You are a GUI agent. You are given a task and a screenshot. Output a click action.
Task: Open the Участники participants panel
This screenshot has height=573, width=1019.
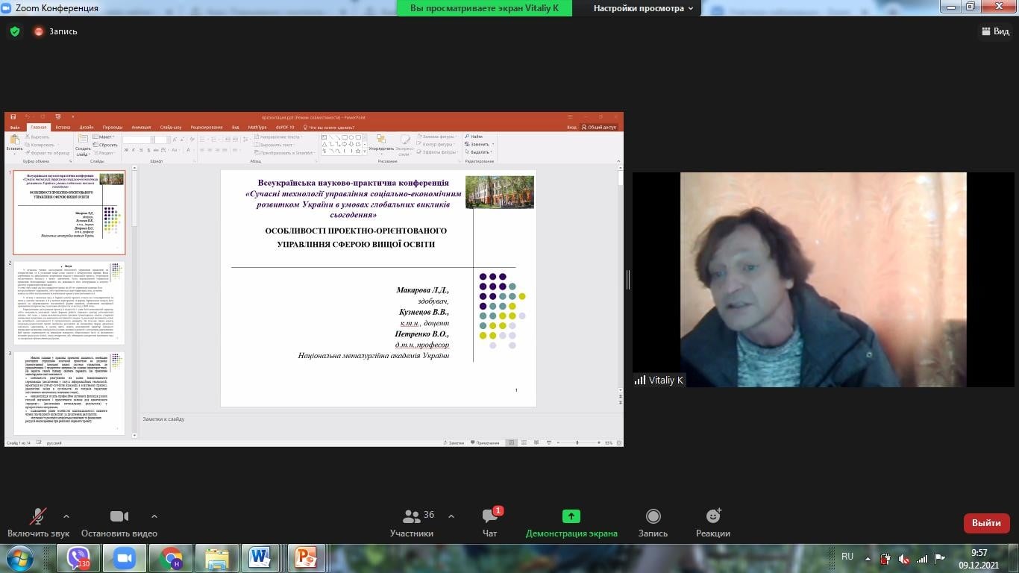point(412,517)
